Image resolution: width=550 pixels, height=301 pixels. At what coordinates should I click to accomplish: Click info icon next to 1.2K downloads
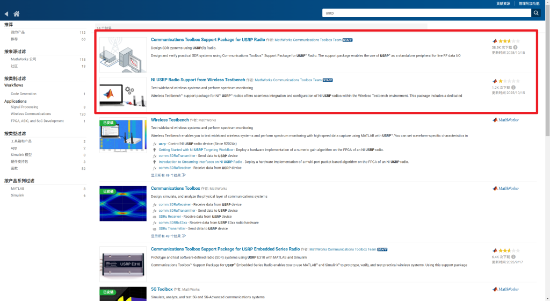(513, 87)
